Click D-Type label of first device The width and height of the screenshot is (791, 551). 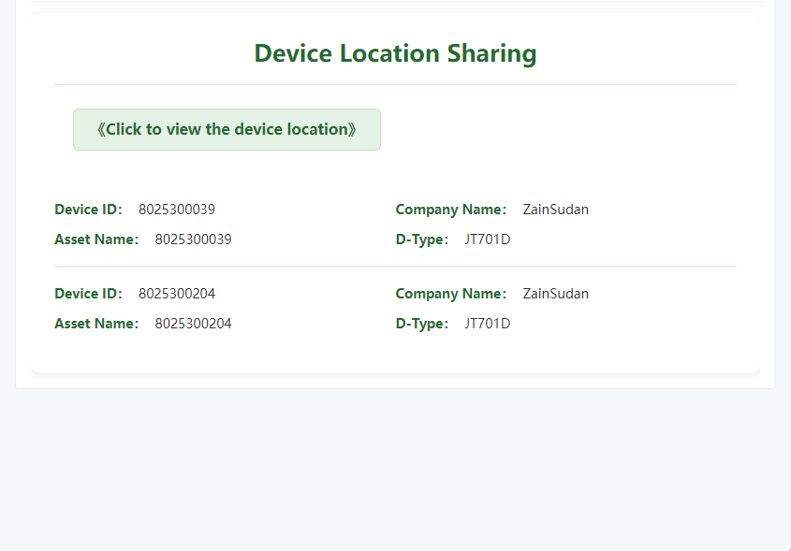coord(421,239)
